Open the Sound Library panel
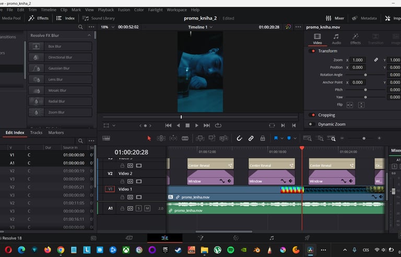The width and height of the screenshot is (401, 257). 99,18
